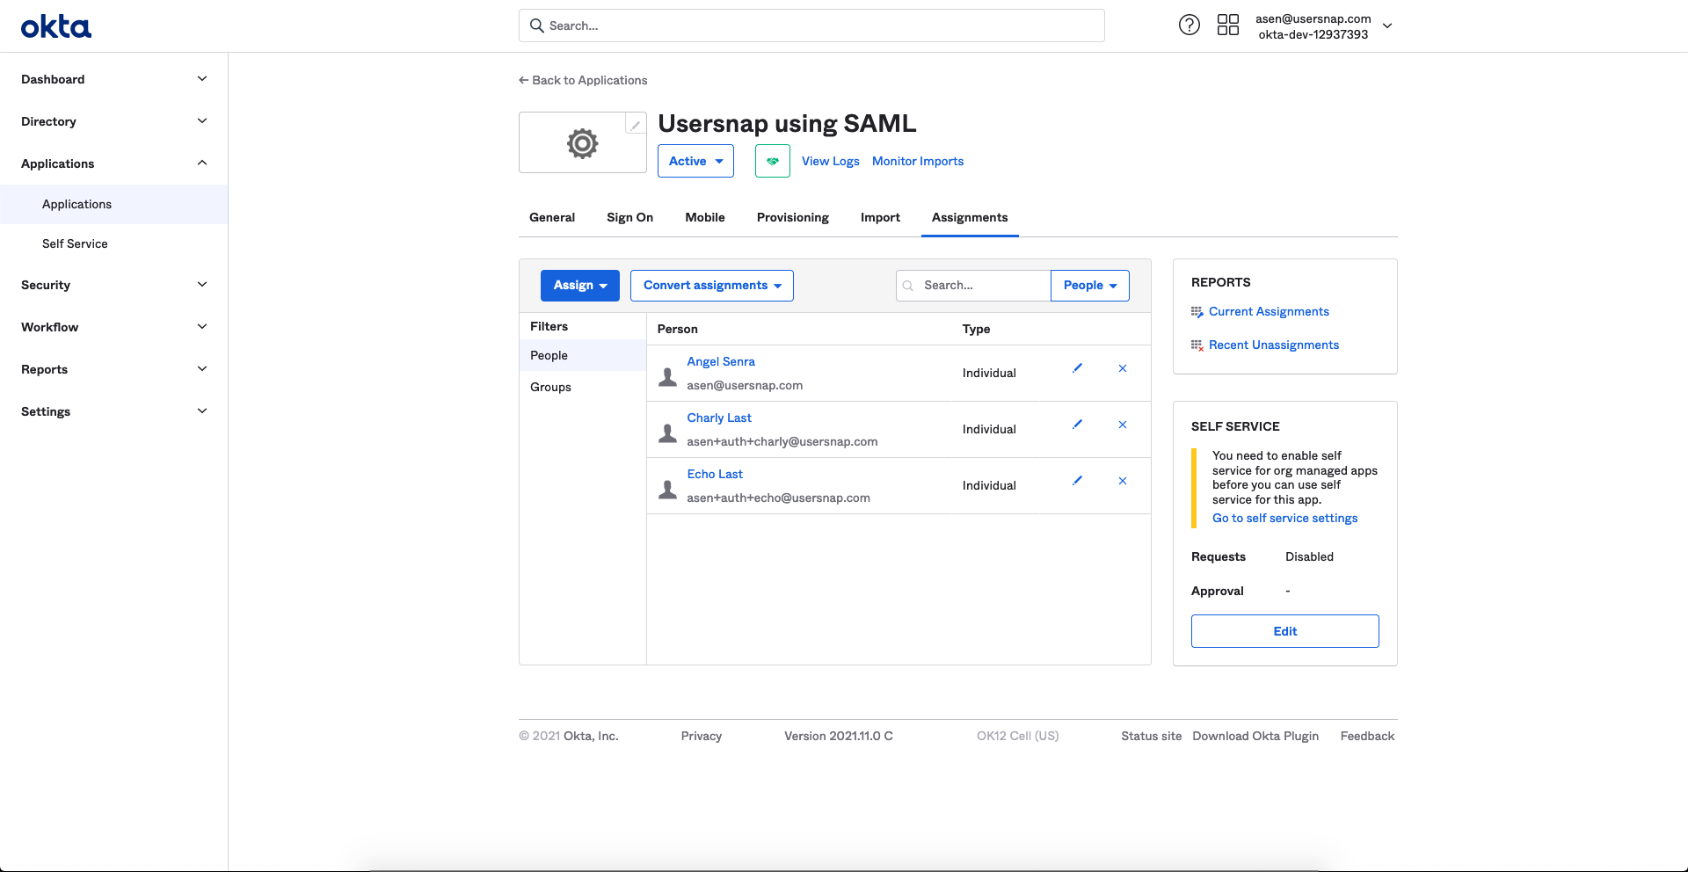Open Self Service in the sidebar
The width and height of the screenshot is (1688, 872).
[x=113, y=243]
